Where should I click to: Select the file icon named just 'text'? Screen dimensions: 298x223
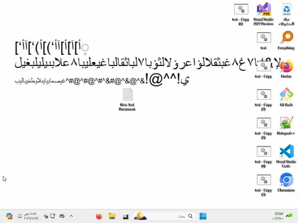[x=264, y=41]
